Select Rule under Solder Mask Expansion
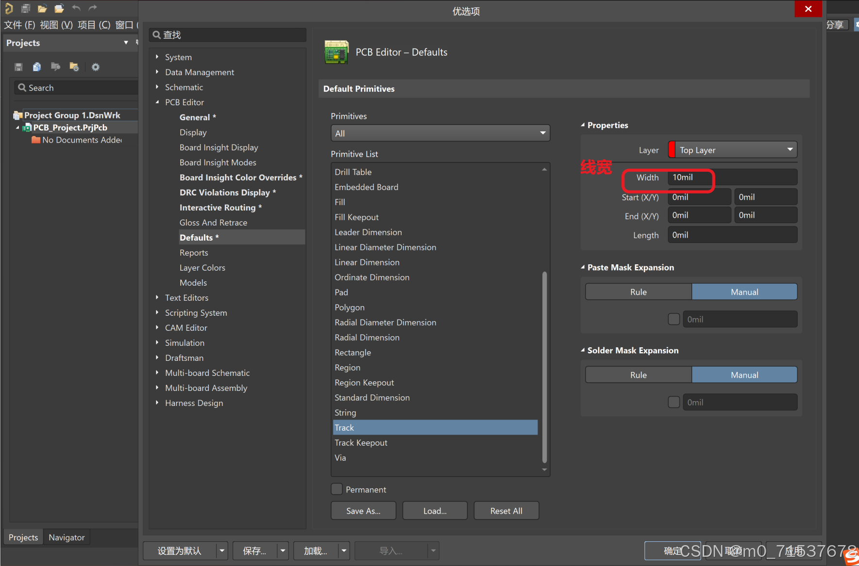Image resolution: width=859 pixels, height=566 pixels. point(639,375)
